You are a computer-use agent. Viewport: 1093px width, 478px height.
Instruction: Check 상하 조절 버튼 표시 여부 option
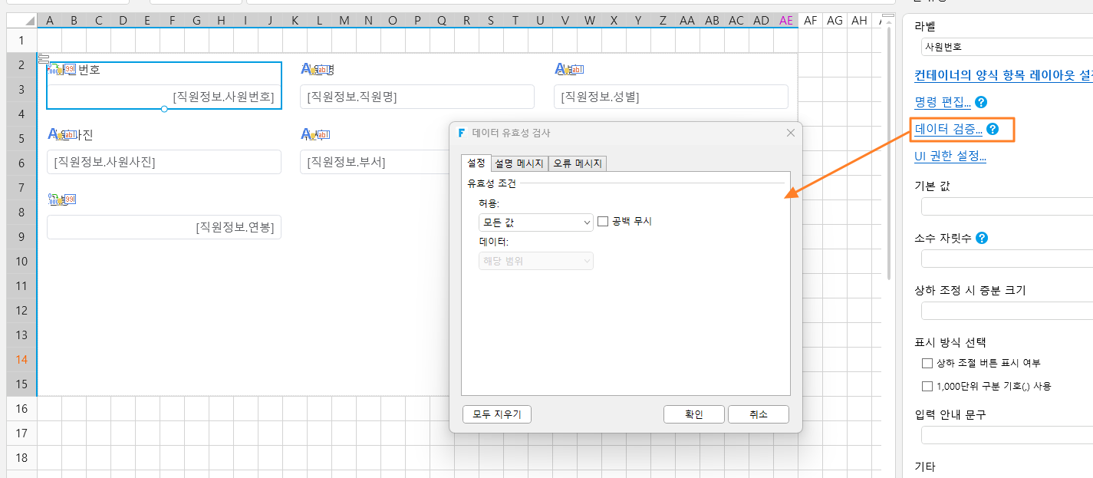click(x=927, y=363)
